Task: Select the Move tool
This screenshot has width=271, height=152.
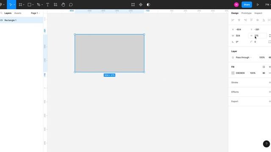Action: [11, 5]
